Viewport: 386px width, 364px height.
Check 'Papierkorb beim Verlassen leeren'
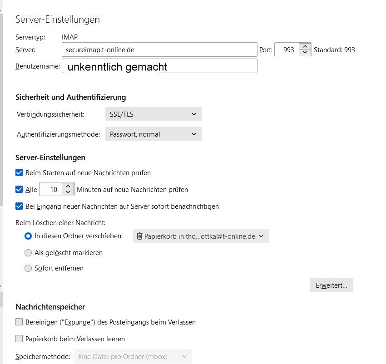19,339
